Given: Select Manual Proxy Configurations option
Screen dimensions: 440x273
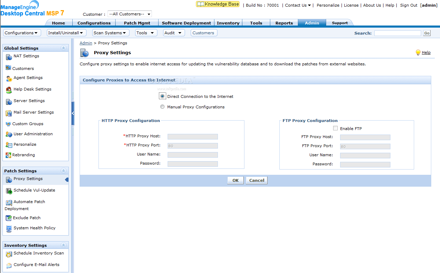Looking at the screenshot, I should click(x=162, y=107).
